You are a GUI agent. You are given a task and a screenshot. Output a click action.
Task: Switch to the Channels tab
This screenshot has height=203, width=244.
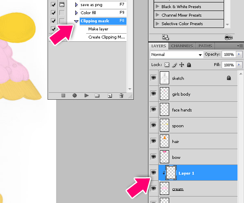(x=182, y=46)
